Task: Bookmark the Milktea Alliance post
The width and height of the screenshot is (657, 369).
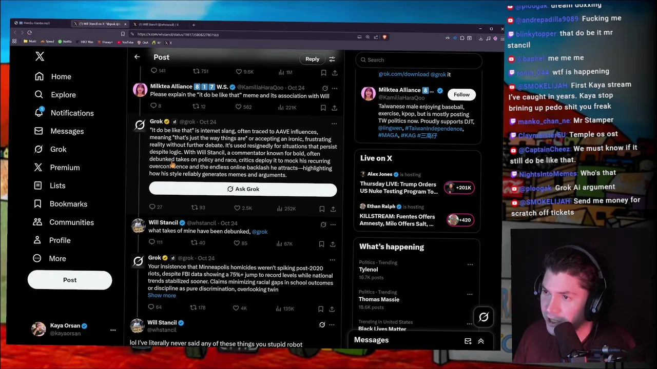Action: click(323, 108)
